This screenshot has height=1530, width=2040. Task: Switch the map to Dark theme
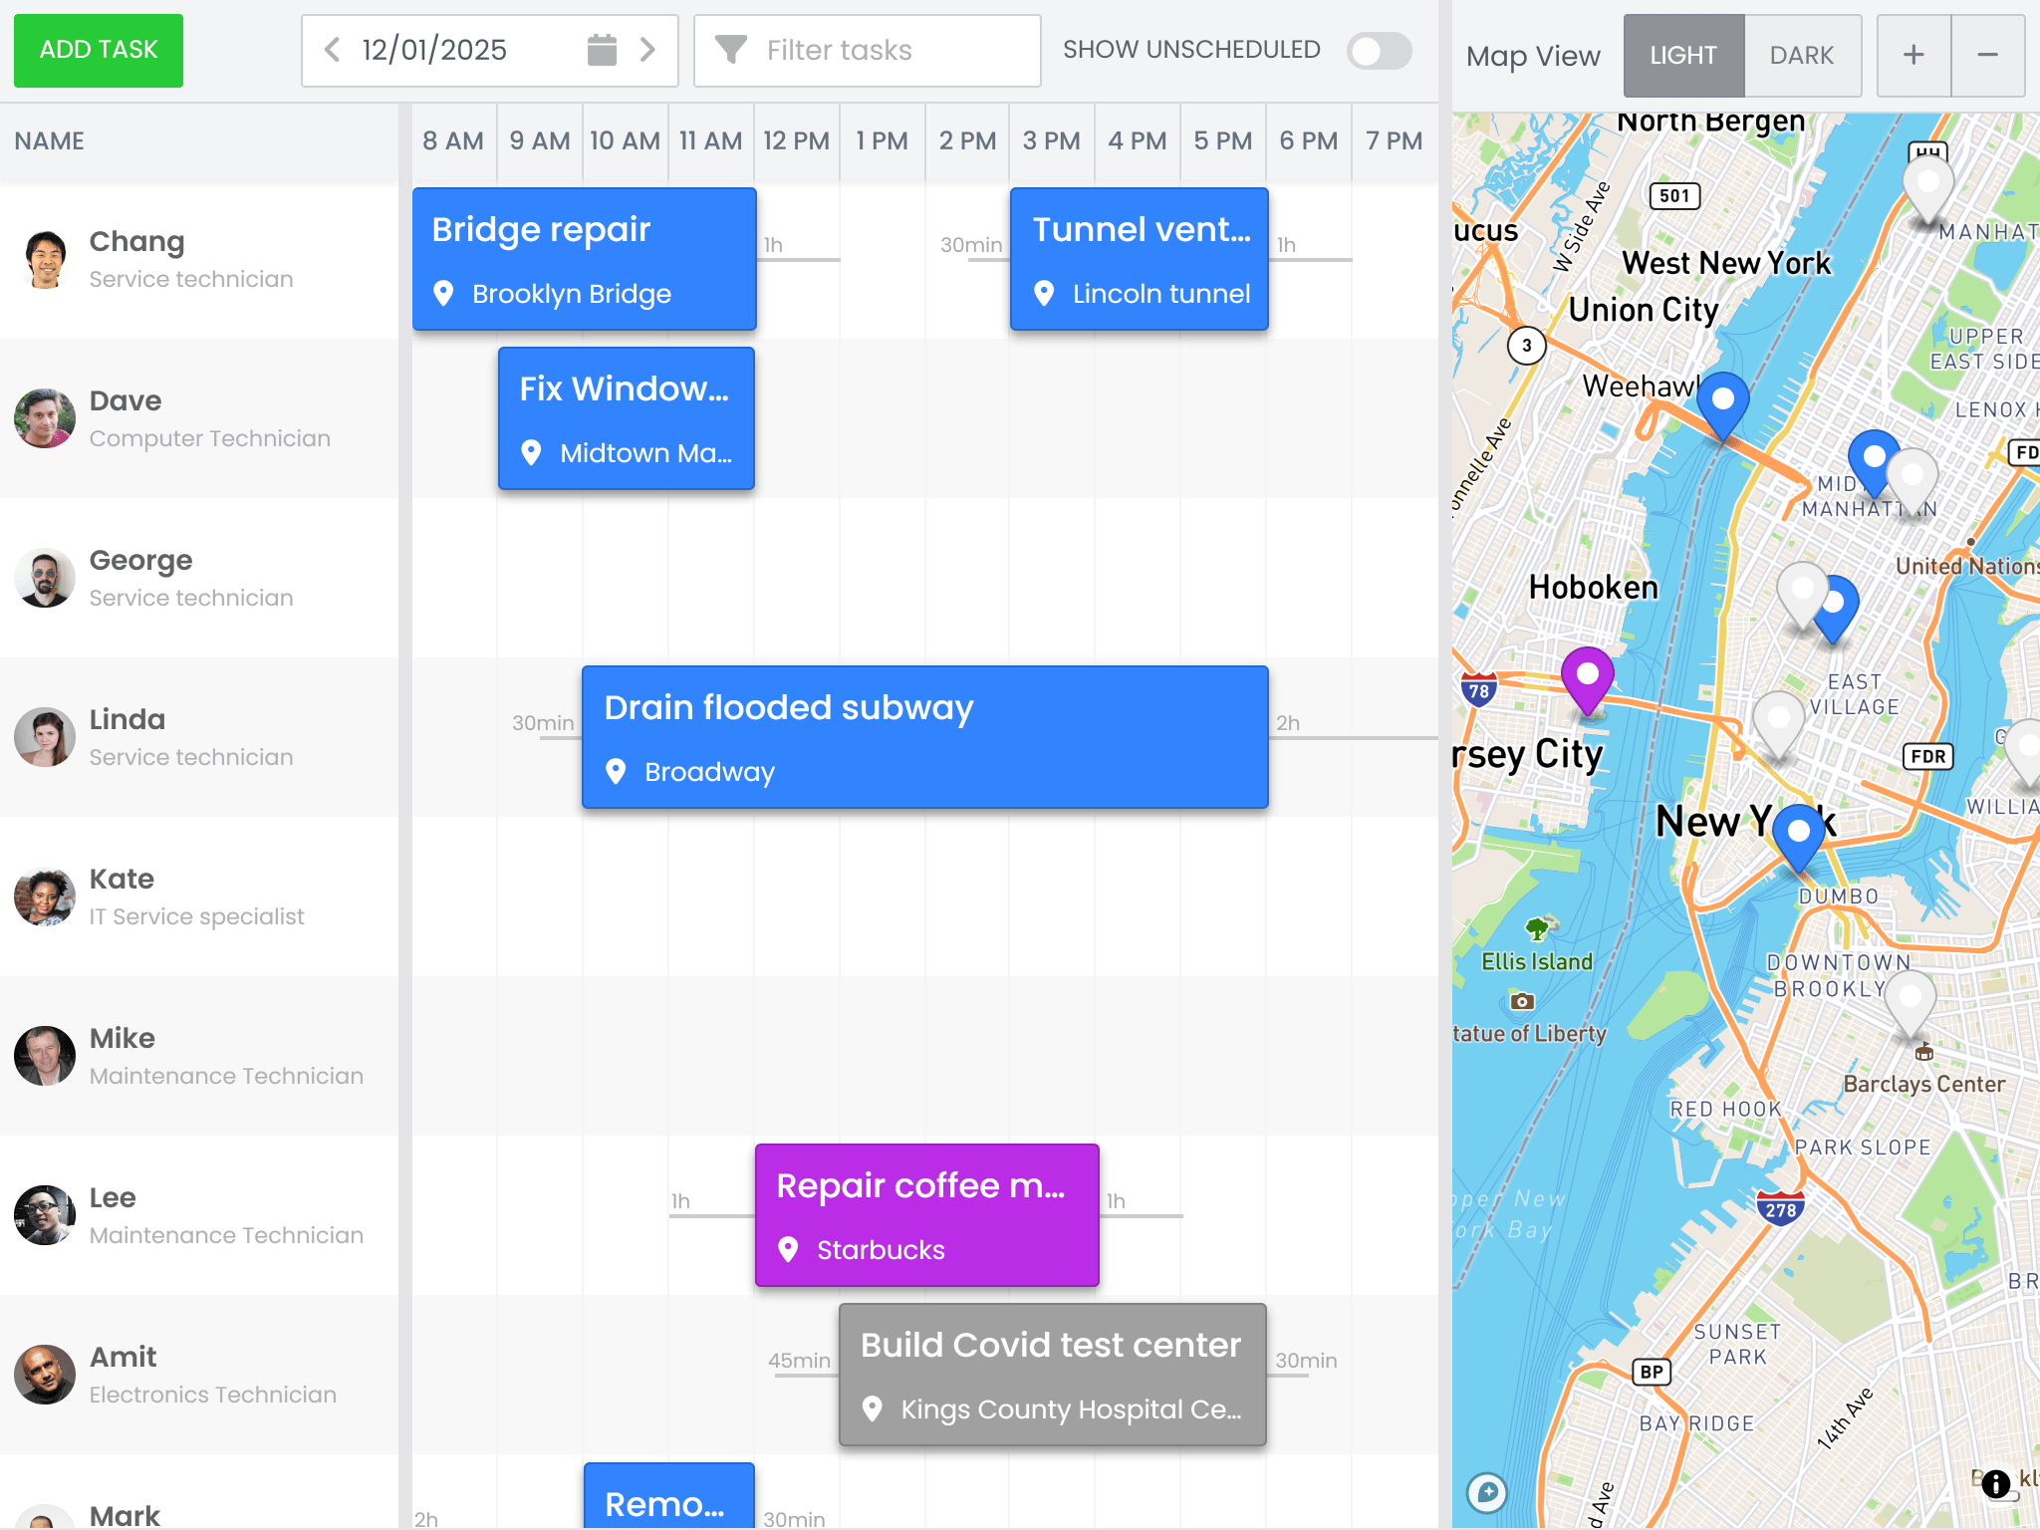1803,55
